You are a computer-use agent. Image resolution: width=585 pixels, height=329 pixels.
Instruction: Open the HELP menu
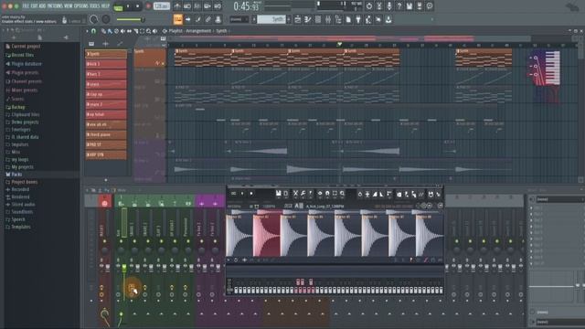pos(106,6)
